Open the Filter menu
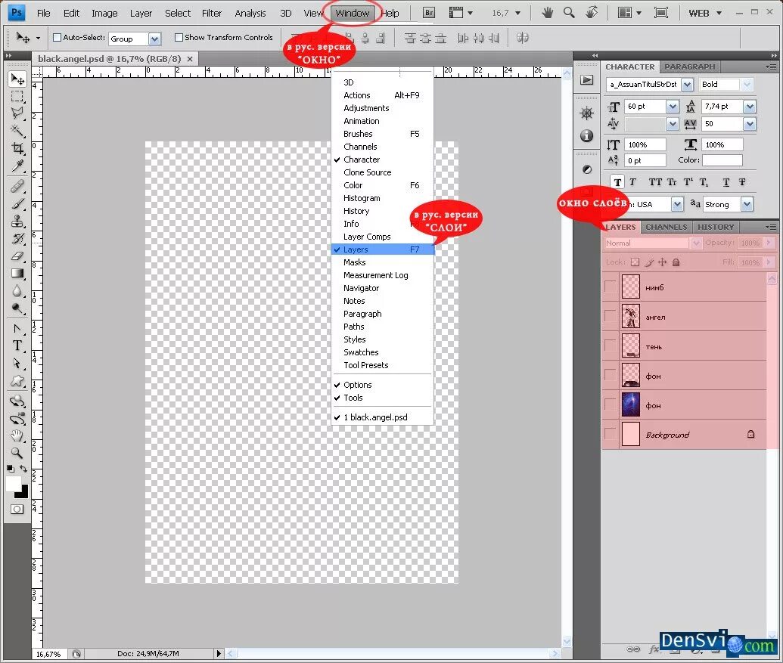Screen dimensions: 783x663 coord(212,13)
